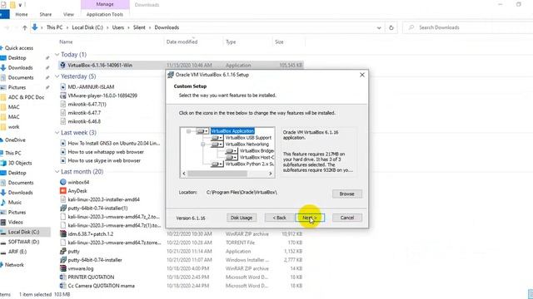Collapse the VirtualBox Networking tree node
The width and height of the screenshot is (533, 299).
(203, 145)
